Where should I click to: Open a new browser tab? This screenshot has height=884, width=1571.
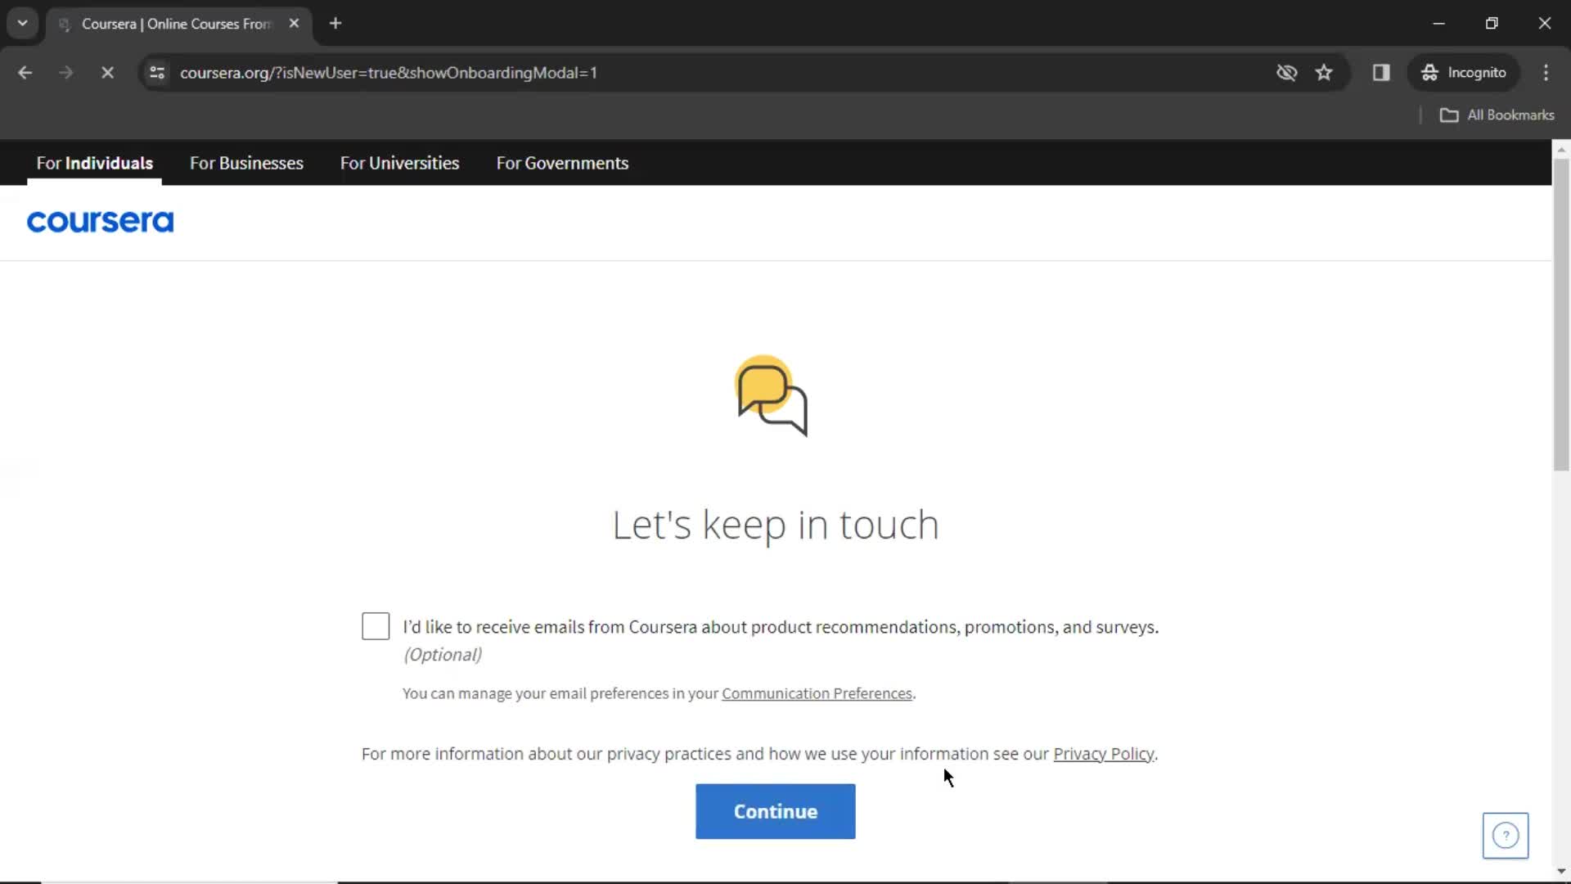tap(335, 24)
